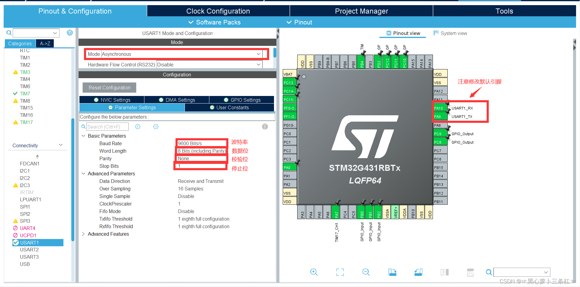Image resolution: width=580 pixels, height=287 pixels.
Task: Click the Data Direction value
Action: [201, 181]
